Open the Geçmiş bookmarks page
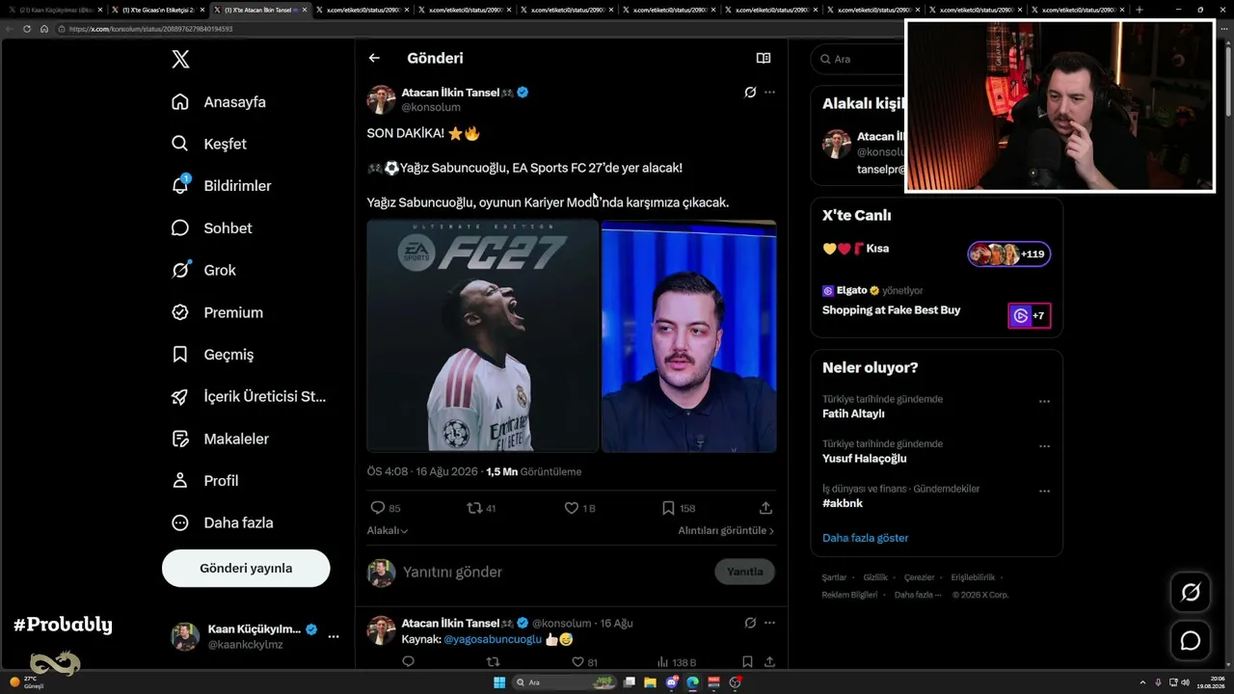The width and height of the screenshot is (1234, 694). [x=213, y=355]
